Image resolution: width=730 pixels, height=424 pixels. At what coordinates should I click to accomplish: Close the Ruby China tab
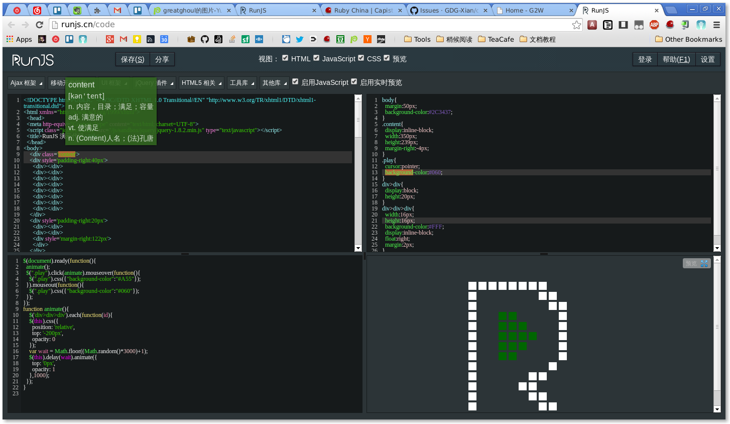pyautogui.click(x=399, y=10)
